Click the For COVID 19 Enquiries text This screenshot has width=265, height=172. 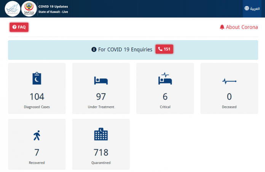click(125, 49)
